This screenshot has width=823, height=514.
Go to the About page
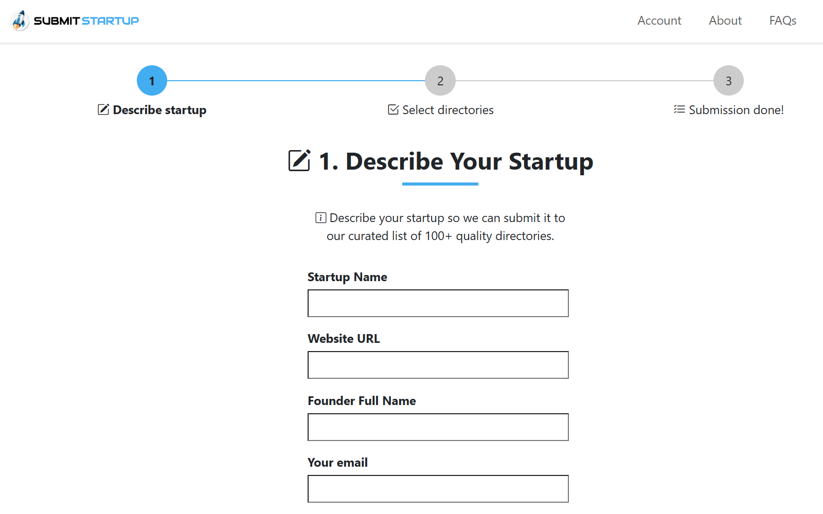point(725,21)
